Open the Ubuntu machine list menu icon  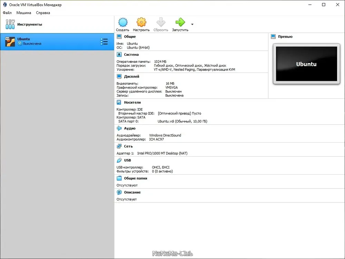(x=104, y=42)
